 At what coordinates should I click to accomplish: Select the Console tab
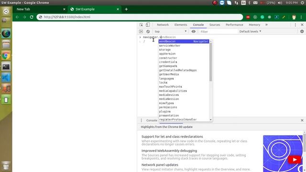click(x=198, y=25)
